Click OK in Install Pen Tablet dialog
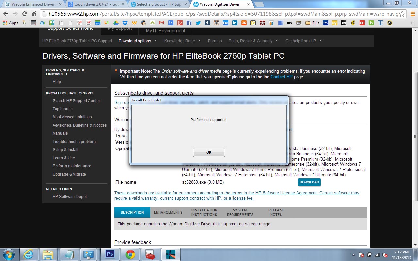The width and height of the screenshot is (418, 261). tap(209, 152)
